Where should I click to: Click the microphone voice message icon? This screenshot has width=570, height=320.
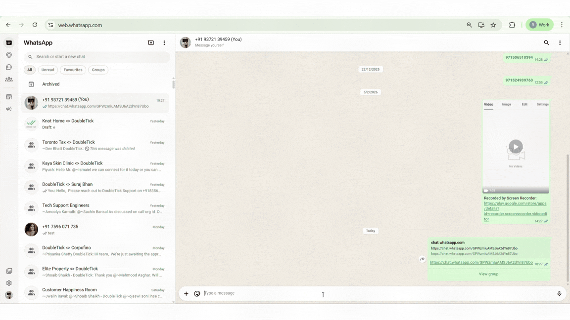point(559,293)
